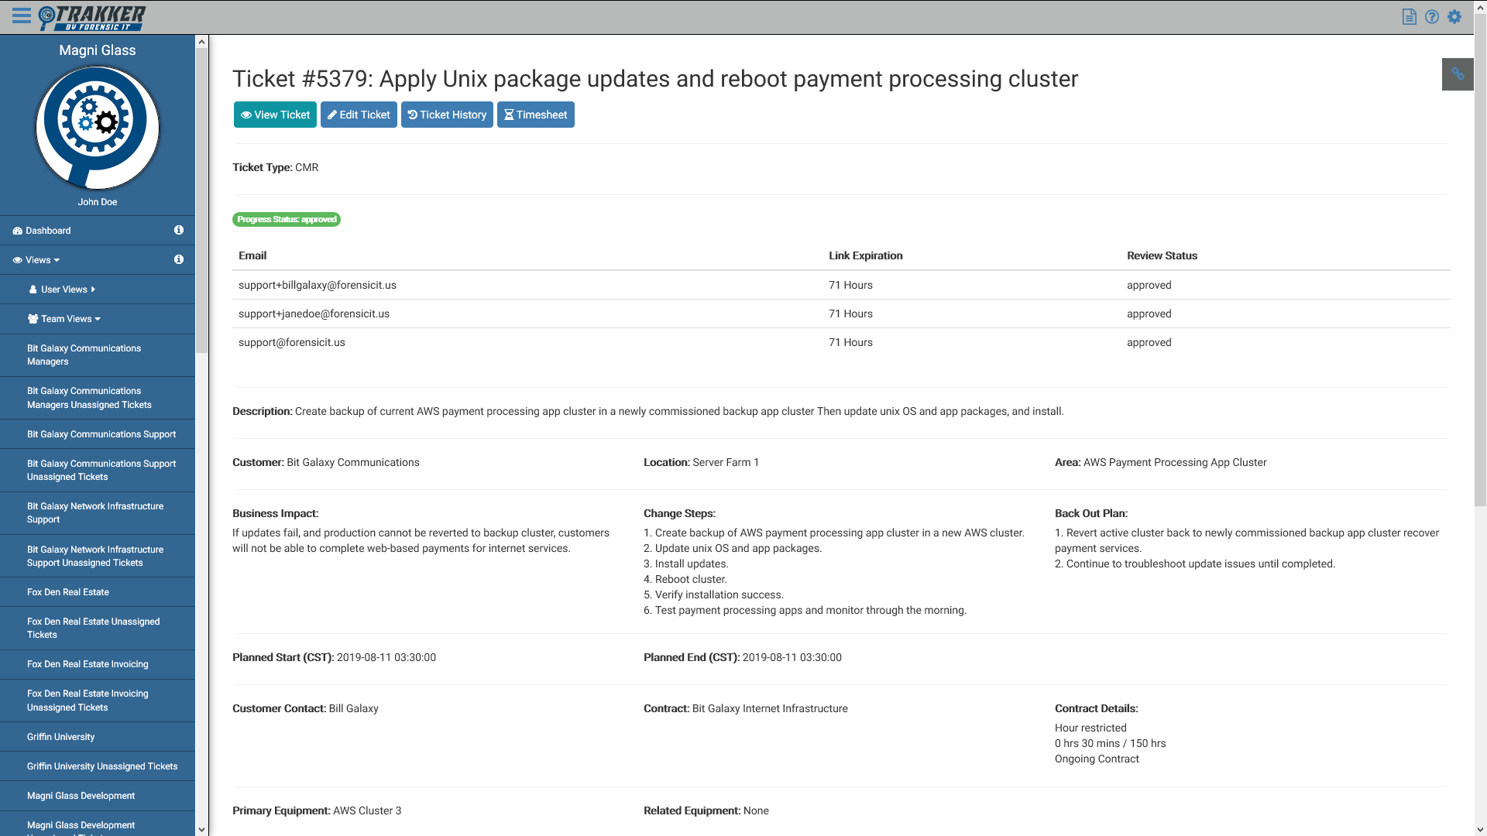Screen dimensions: 1487x836
Task: Click the Views info icon
Action: [x=179, y=260]
